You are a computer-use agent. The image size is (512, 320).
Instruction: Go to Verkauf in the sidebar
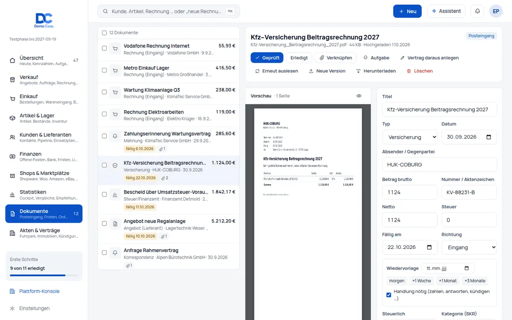[x=44, y=80]
